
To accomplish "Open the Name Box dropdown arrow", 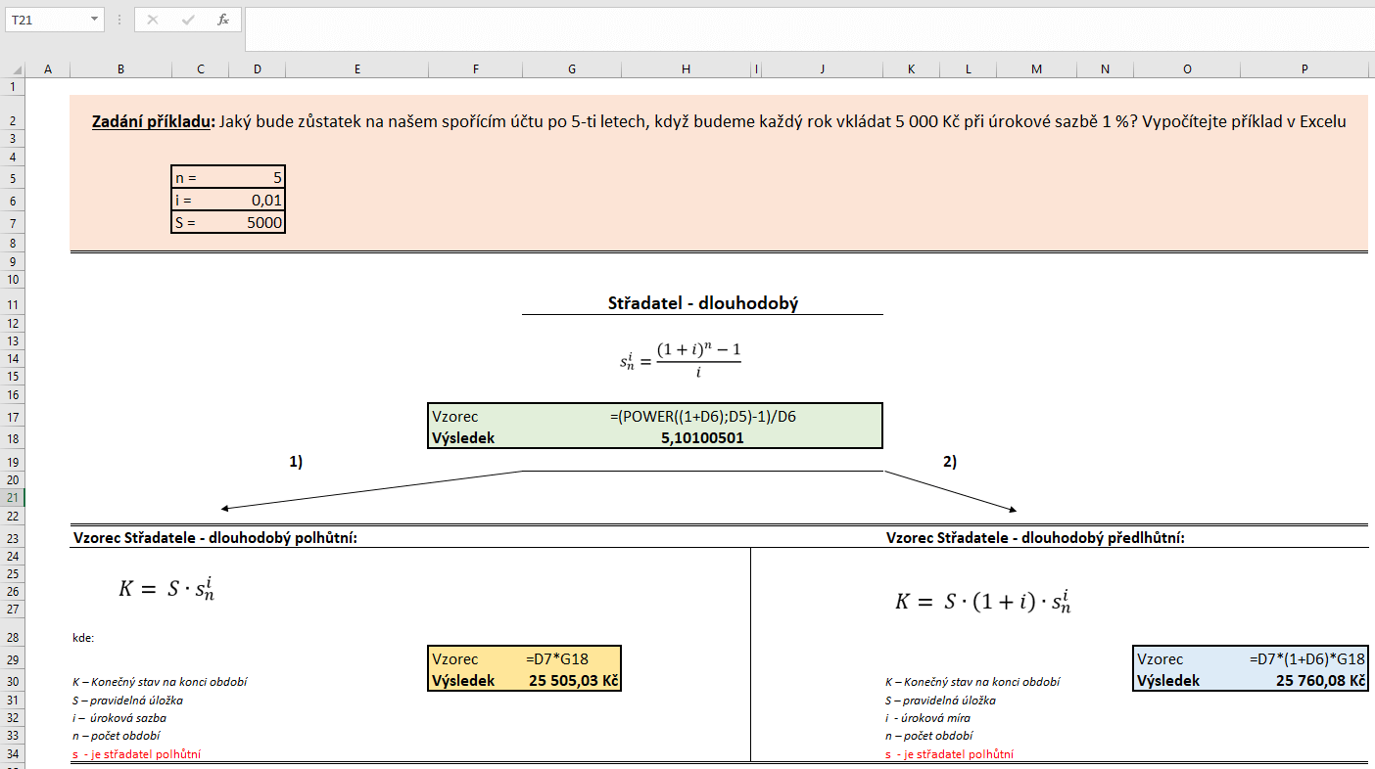I will click(x=94, y=20).
